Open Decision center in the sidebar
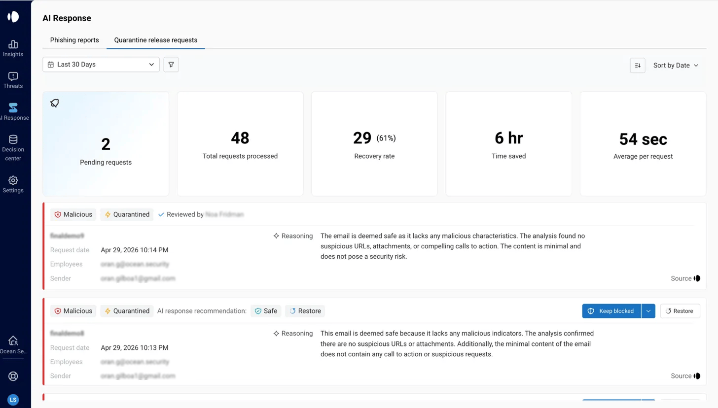The width and height of the screenshot is (718, 408). click(x=13, y=148)
